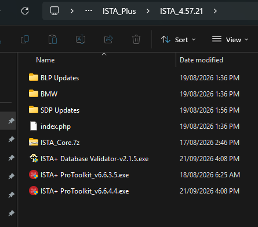This screenshot has width=258, height=227.
Task: Open the View dropdown
Action: point(230,40)
